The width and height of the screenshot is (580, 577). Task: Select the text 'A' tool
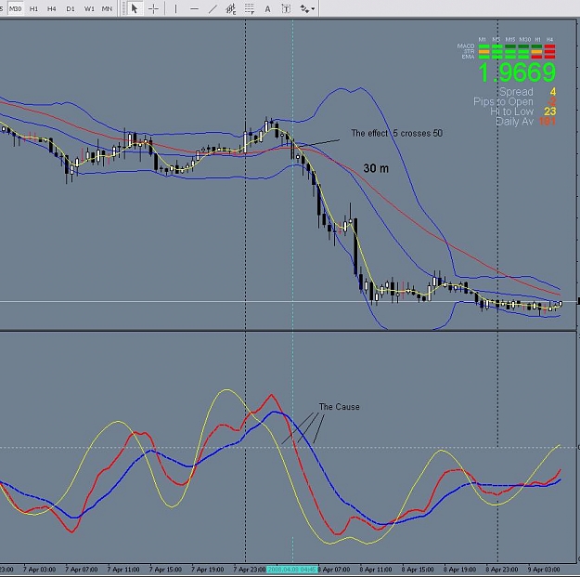tap(267, 8)
